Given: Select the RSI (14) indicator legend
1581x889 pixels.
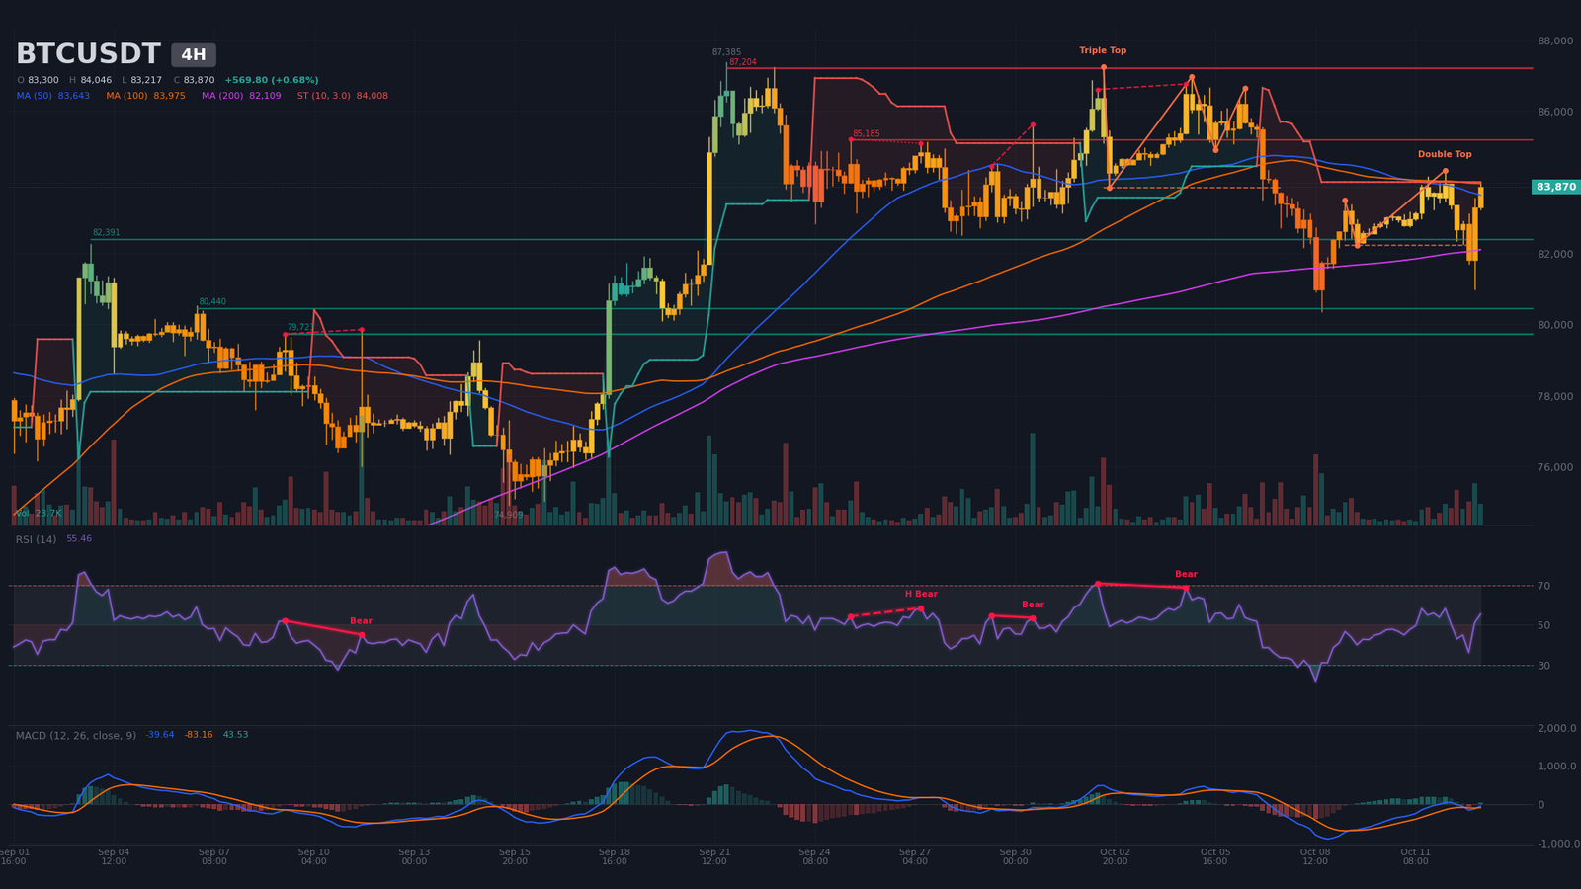Looking at the screenshot, I should click(x=36, y=539).
